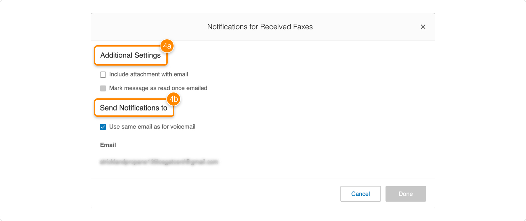Toggle the attachment checkbox off again
This screenshot has height=221, width=526.
point(103,74)
